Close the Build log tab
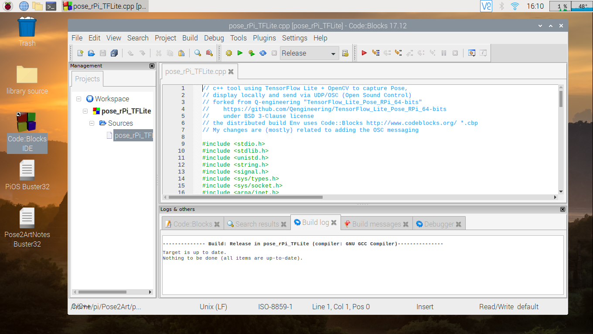This screenshot has height=334, width=593. click(334, 222)
